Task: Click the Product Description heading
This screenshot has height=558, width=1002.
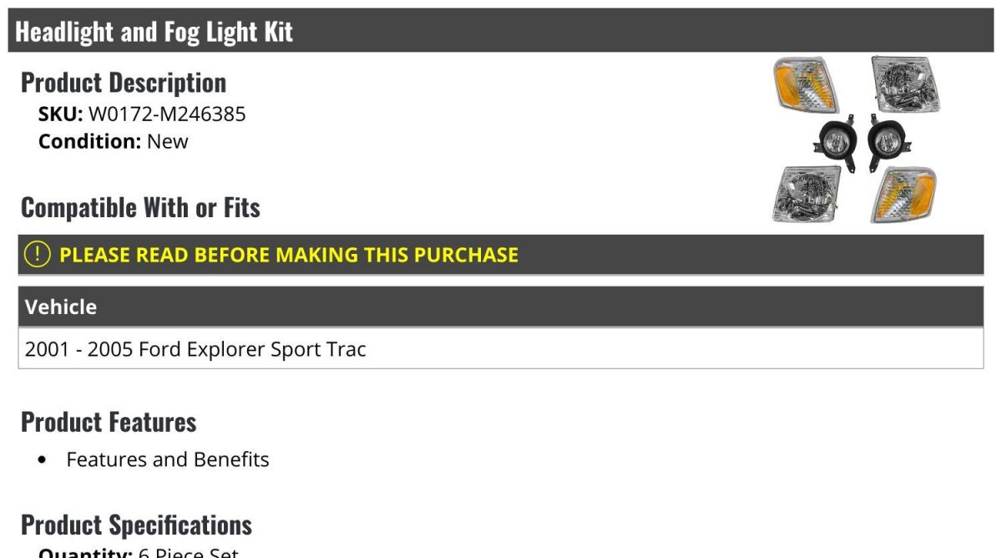Action: pos(124,82)
